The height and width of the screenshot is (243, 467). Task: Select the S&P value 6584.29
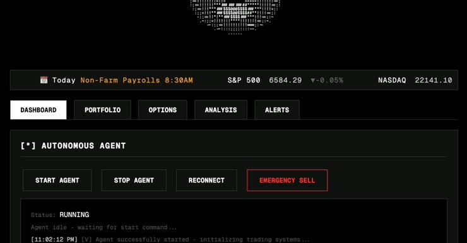[285, 80]
